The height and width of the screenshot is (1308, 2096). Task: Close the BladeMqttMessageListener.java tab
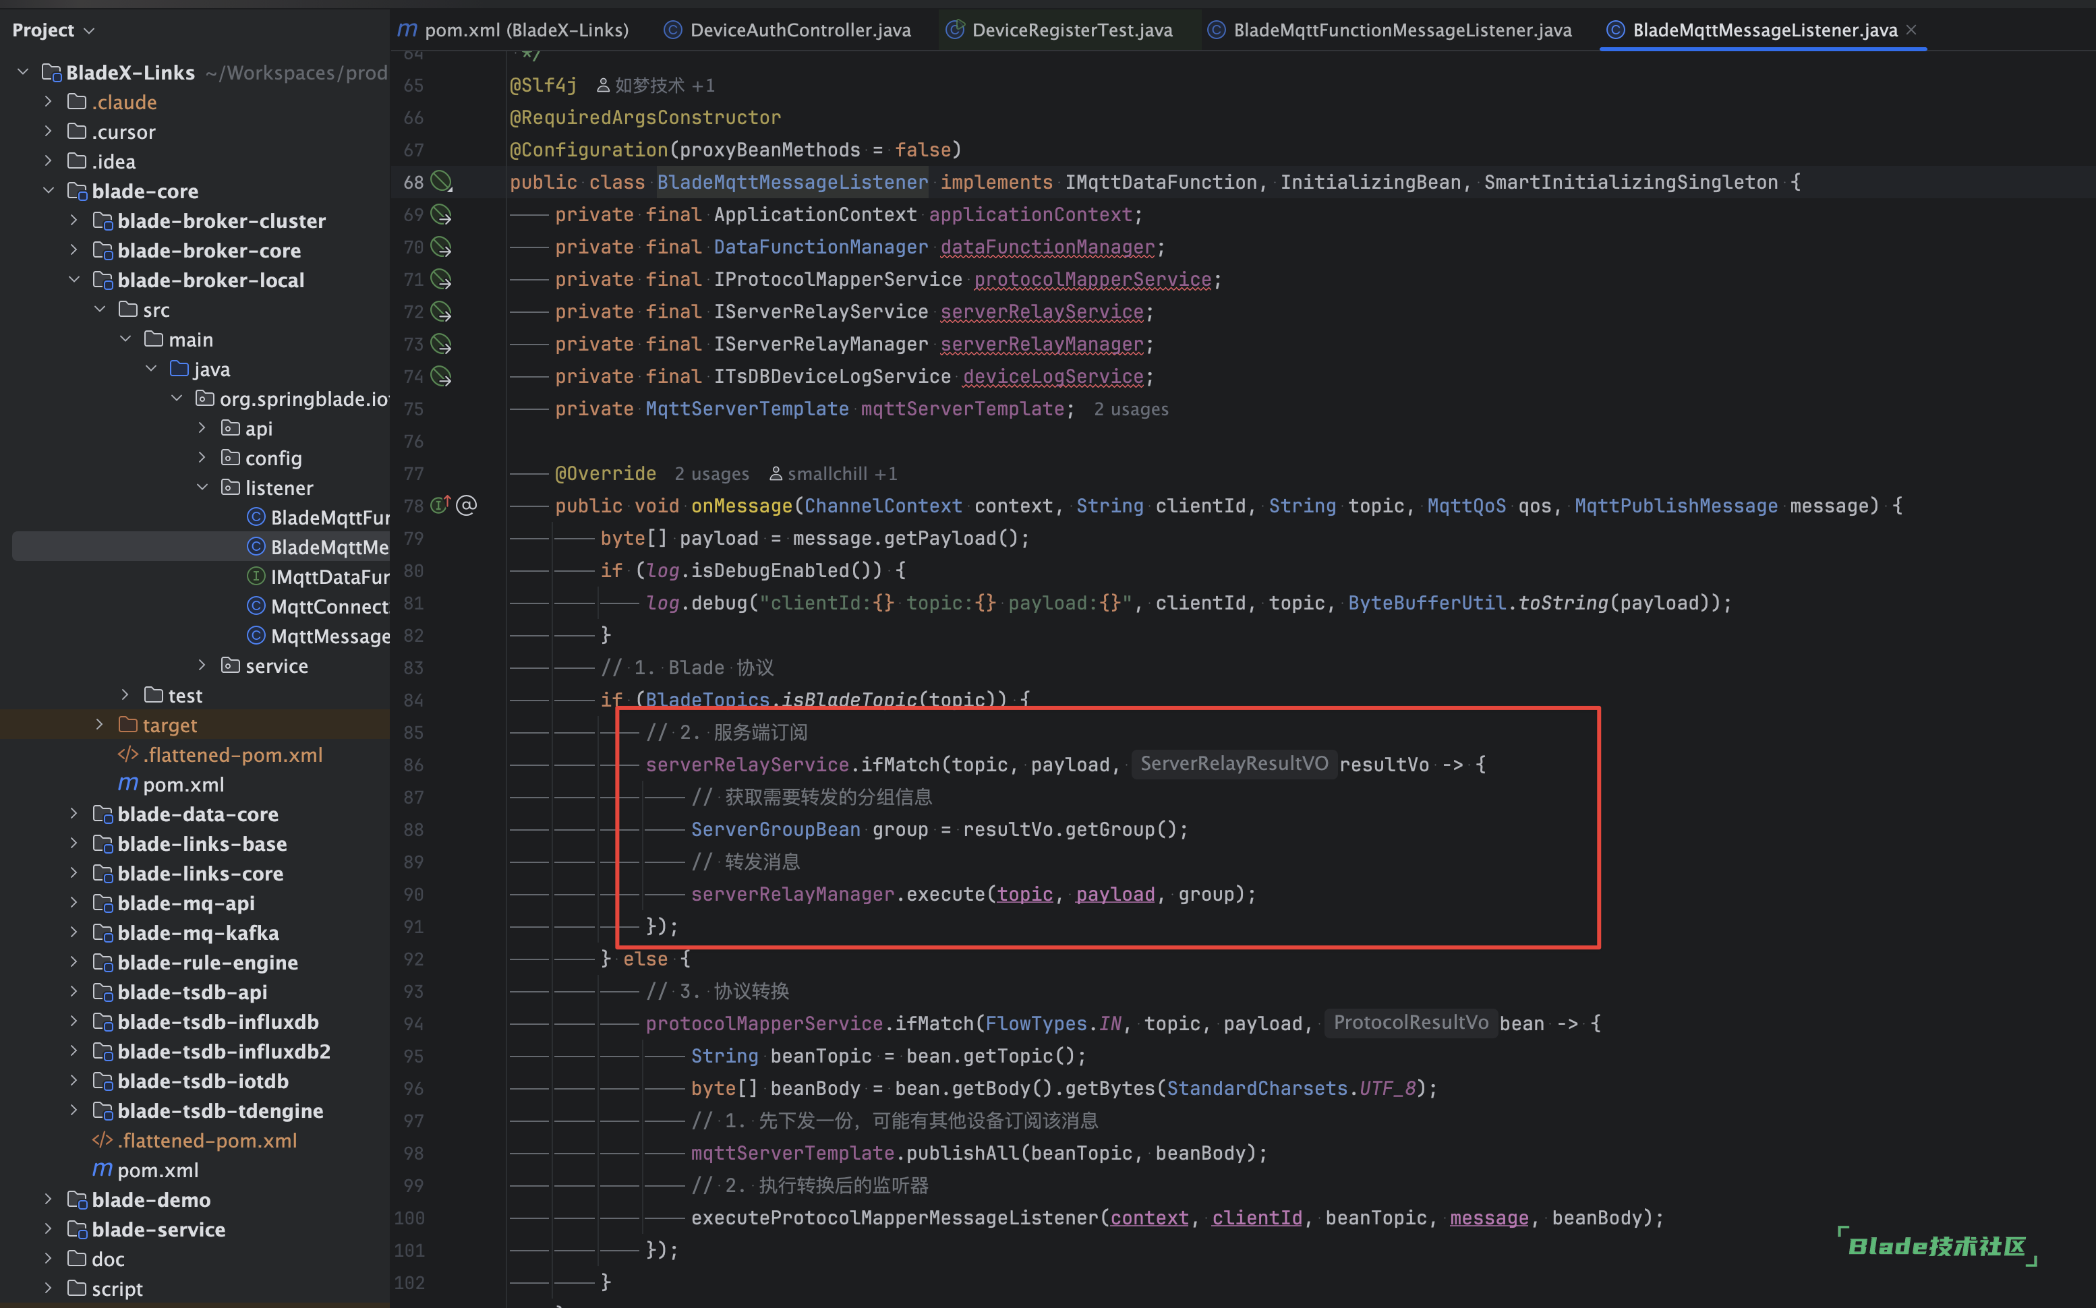[x=1911, y=30]
